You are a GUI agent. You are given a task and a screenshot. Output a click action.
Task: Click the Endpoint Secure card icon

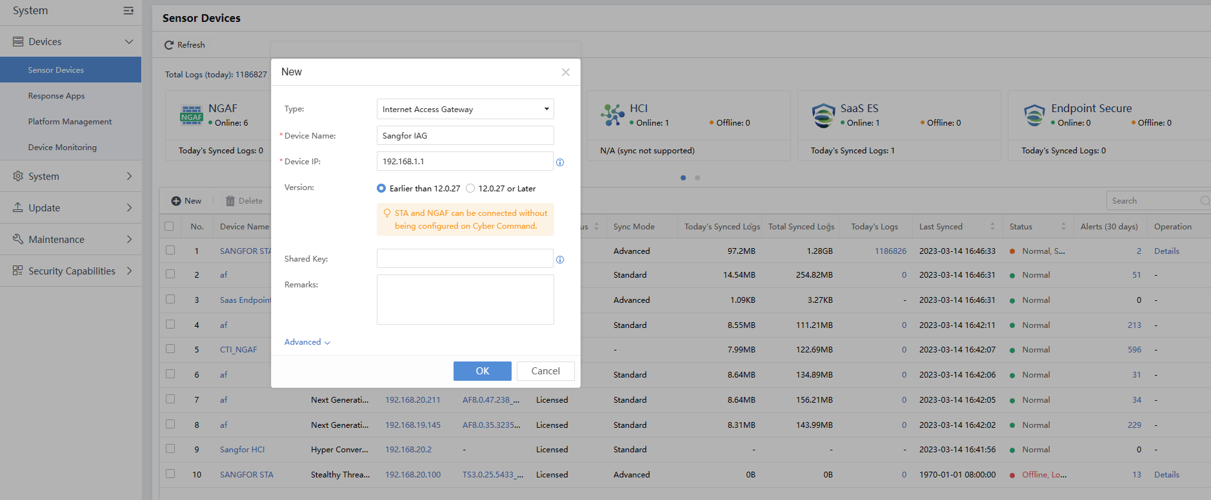point(1034,115)
